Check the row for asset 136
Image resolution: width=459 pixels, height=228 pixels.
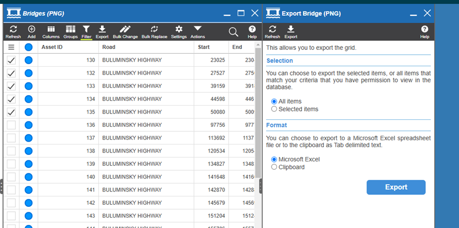tap(11, 125)
